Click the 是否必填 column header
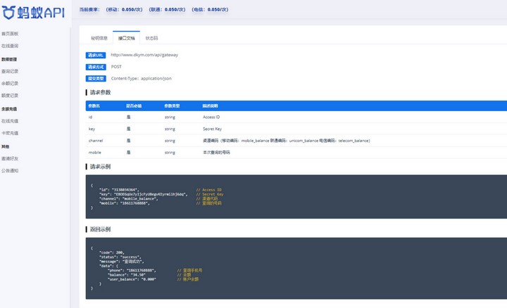The image size is (507, 308). pyautogui.click(x=134, y=106)
